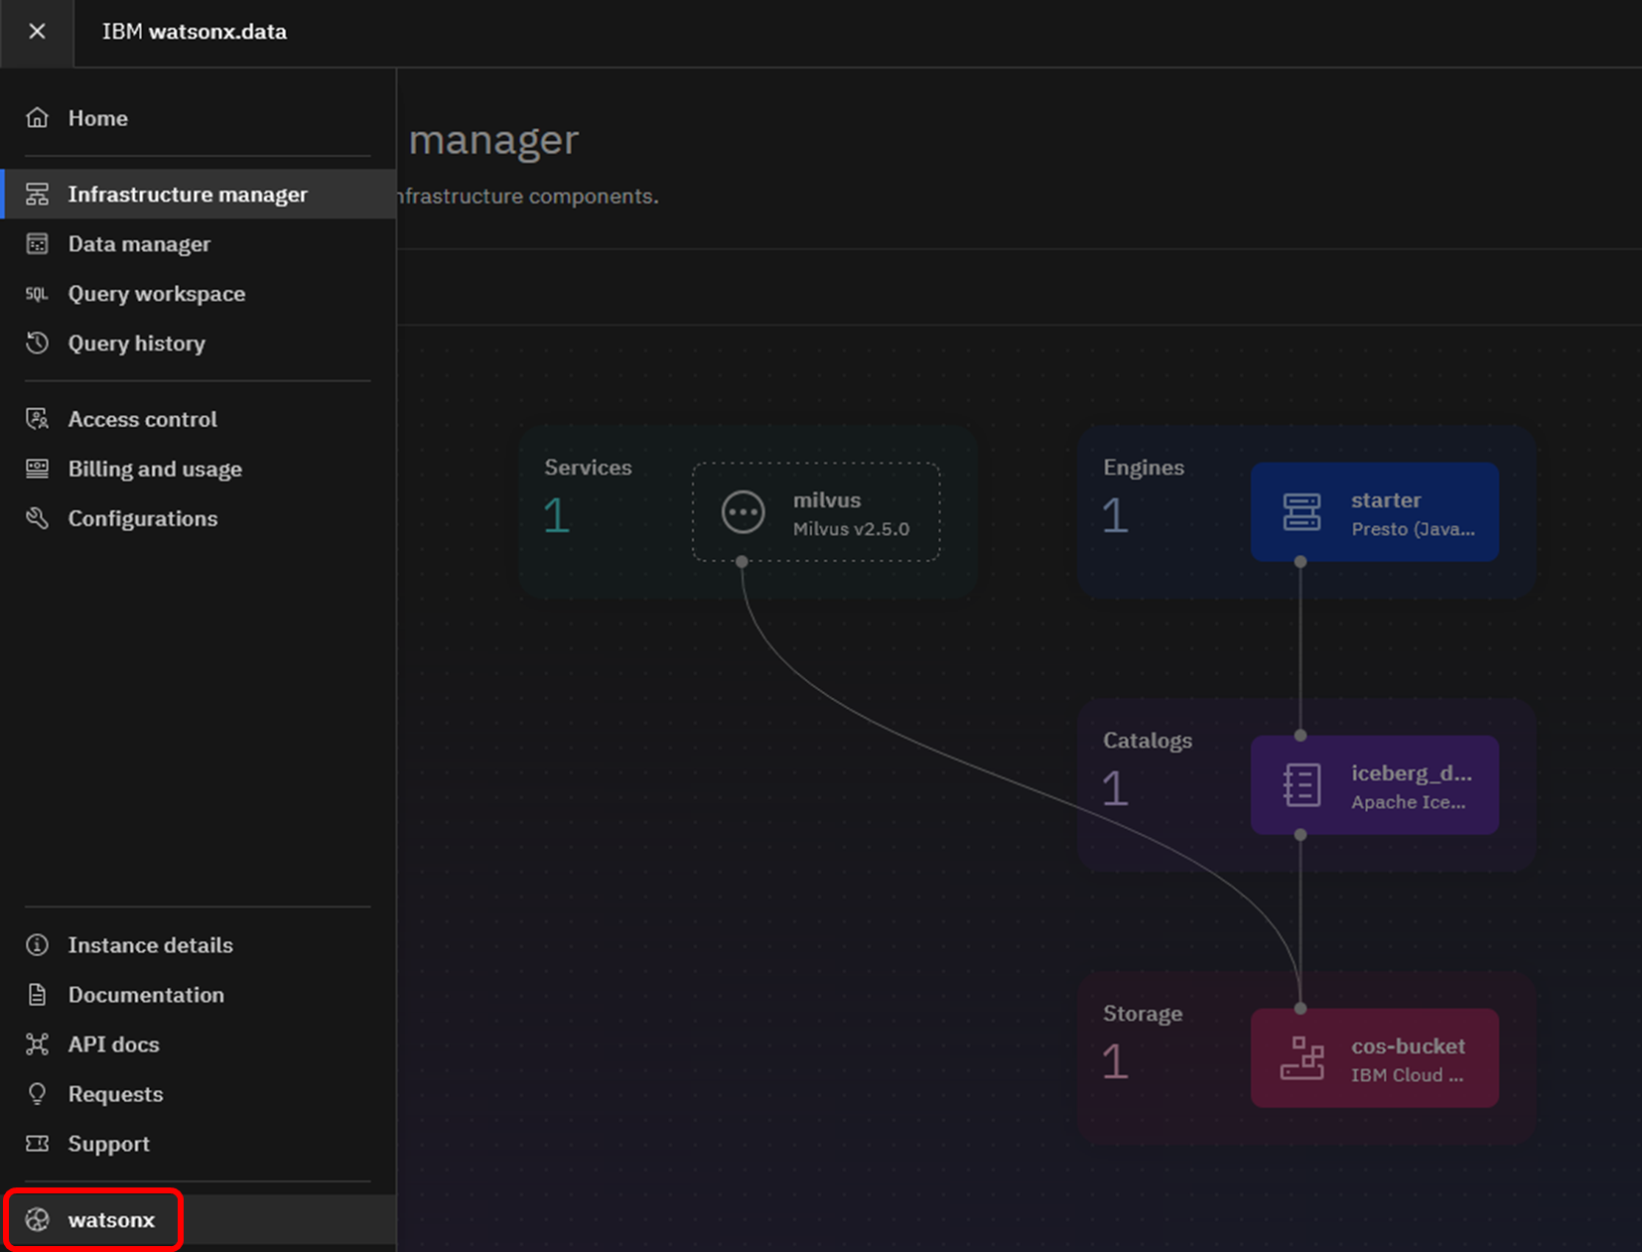The width and height of the screenshot is (1642, 1252).
Task: Click the Billing and usage icon
Action: (x=38, y=469)
